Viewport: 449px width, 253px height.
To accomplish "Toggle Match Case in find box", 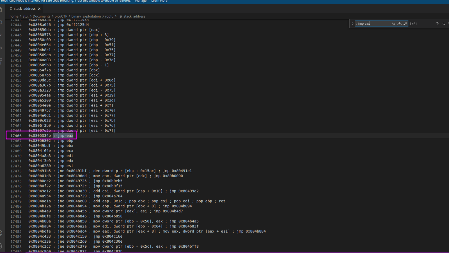I will click(393, 24).
